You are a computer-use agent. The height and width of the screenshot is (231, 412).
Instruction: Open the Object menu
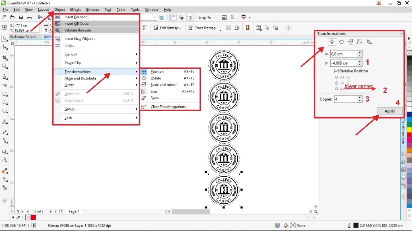tap(60, 10)
